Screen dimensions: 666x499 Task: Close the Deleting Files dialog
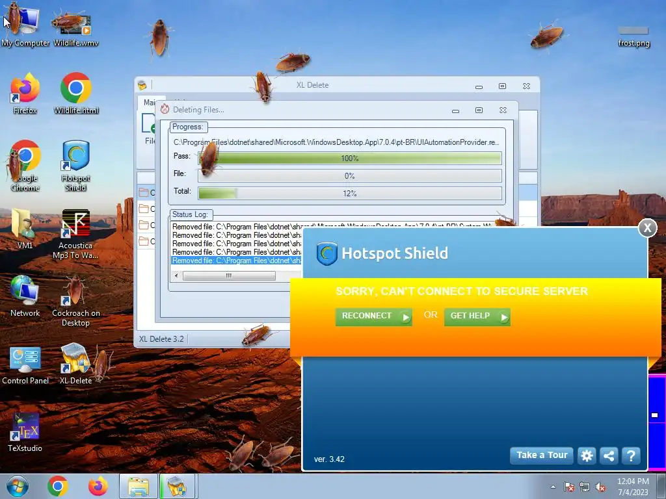point(503,110)
